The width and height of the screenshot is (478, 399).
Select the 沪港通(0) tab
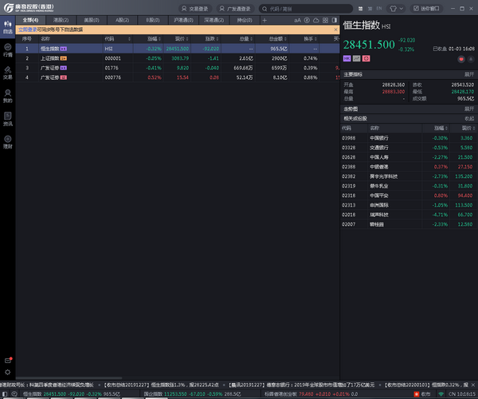(x=183, y=20)
